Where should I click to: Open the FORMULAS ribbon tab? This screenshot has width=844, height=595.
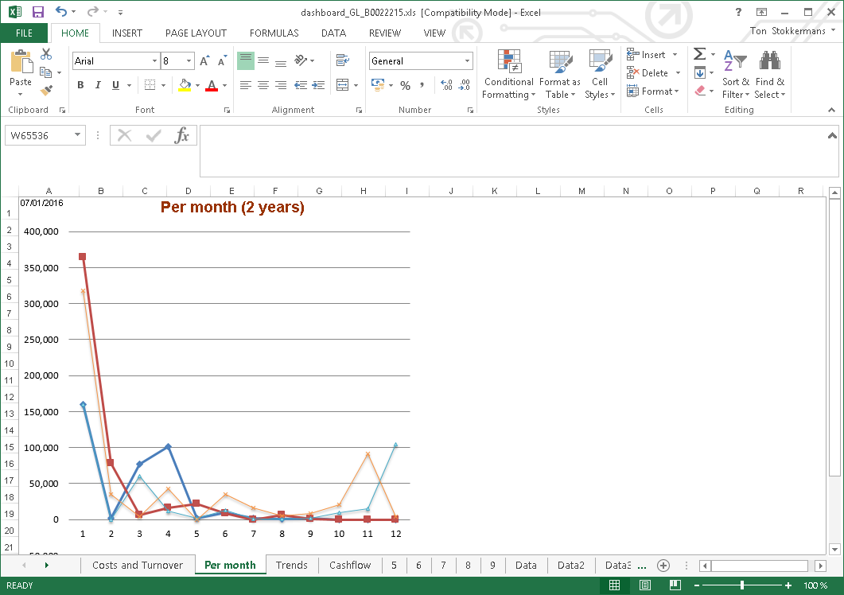tap(274, 33)
